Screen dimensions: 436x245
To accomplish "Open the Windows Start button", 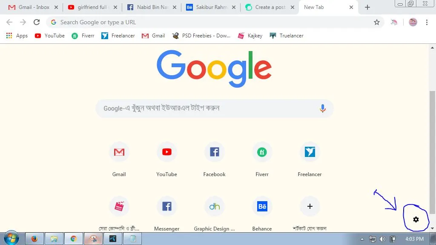I will point(11,238).
